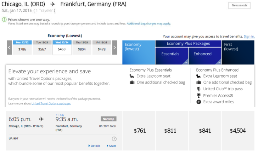The height and width of the screenshot is (151, 258).
Task: Click the 6:05 p.m. departure time
Action: point(20,119)
